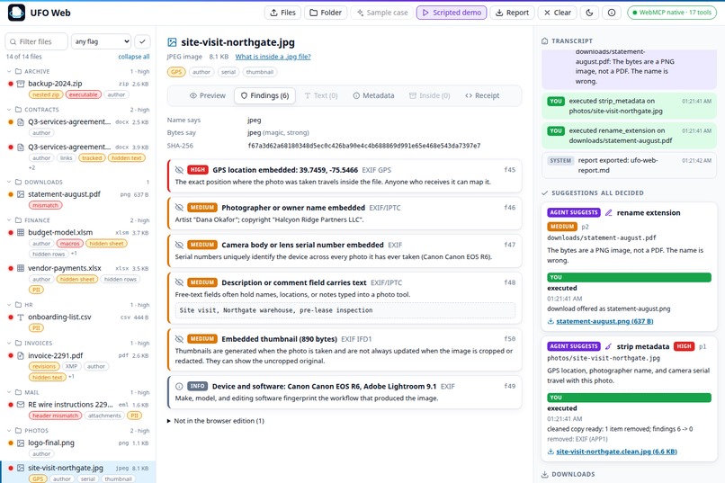Select the first Q3-services-agreement docx file icon
This screenshot has height=483, width=725.
[21, 122]
